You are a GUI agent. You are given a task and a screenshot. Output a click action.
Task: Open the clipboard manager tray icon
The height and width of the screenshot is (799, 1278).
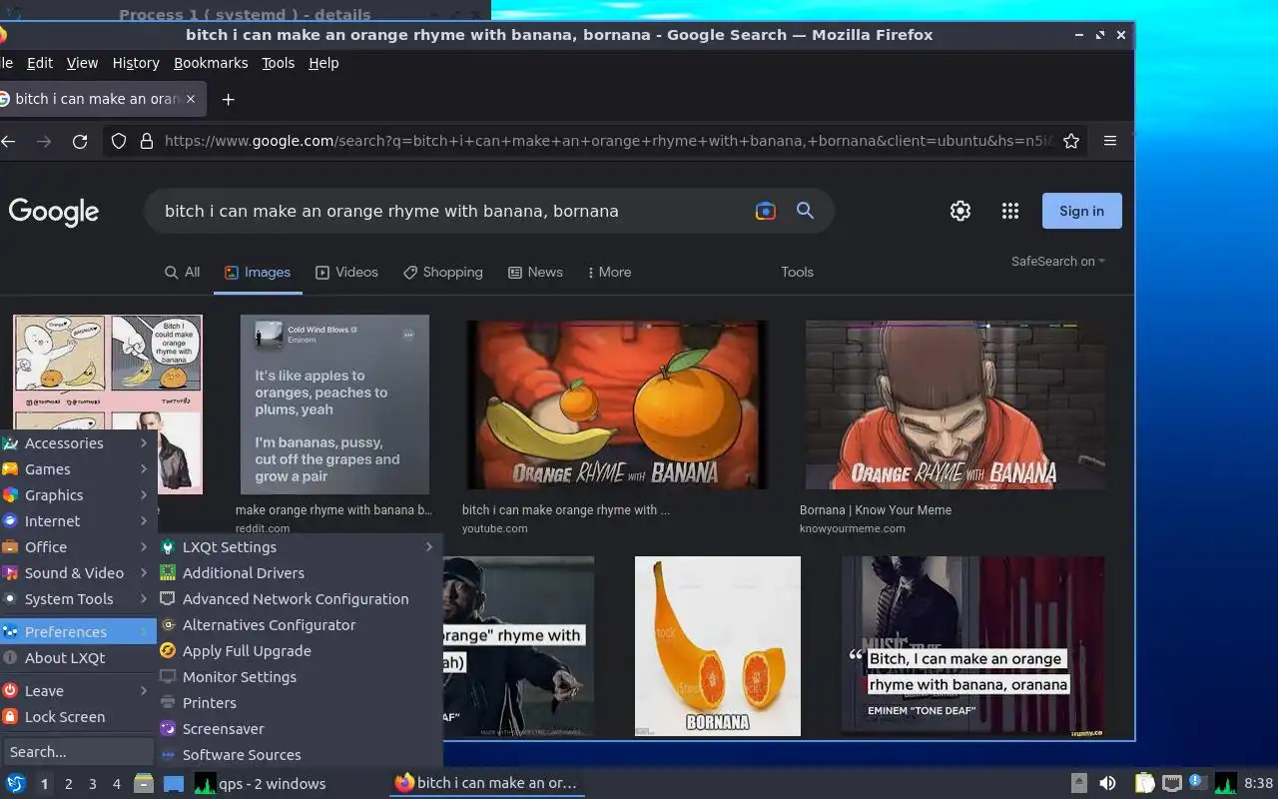point(1144,783)
